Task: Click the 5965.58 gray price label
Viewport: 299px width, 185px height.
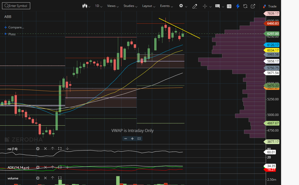Action: tap(272, 54)
